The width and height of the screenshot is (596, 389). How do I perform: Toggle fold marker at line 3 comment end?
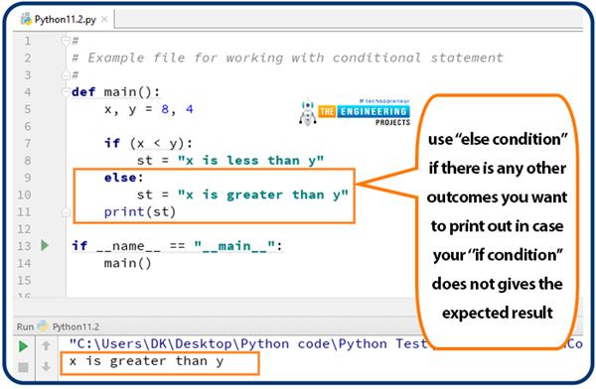pyautogui.click(x=66, y=74)
